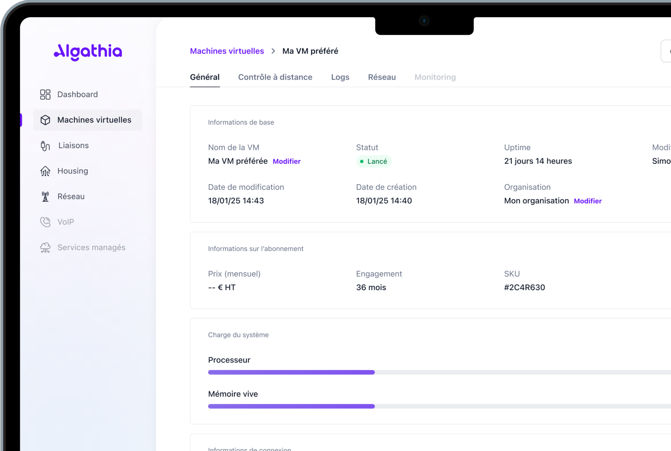The width and height of the screenshot is (671, 451).
Task: Click the Date de modification label
Action: [246, 187]
